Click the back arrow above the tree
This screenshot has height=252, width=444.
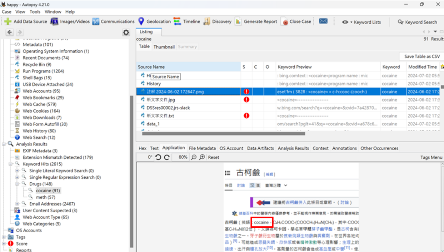coord(10,32)
